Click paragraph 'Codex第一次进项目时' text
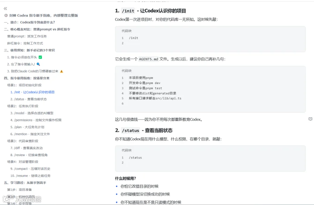This screenshot has height=205, width=314. click(166, 20)
